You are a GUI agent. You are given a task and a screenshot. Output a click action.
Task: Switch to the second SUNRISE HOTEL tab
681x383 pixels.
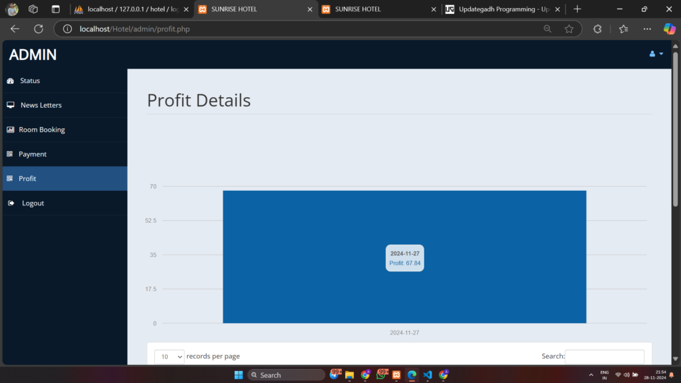379,9
